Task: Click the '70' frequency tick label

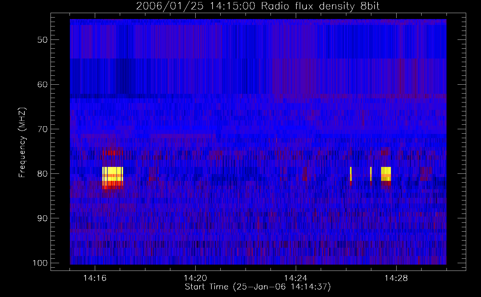Action: pyautogui.click(x=43, y=129)
